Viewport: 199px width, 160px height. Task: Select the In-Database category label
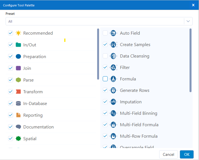tap(35, 103)
